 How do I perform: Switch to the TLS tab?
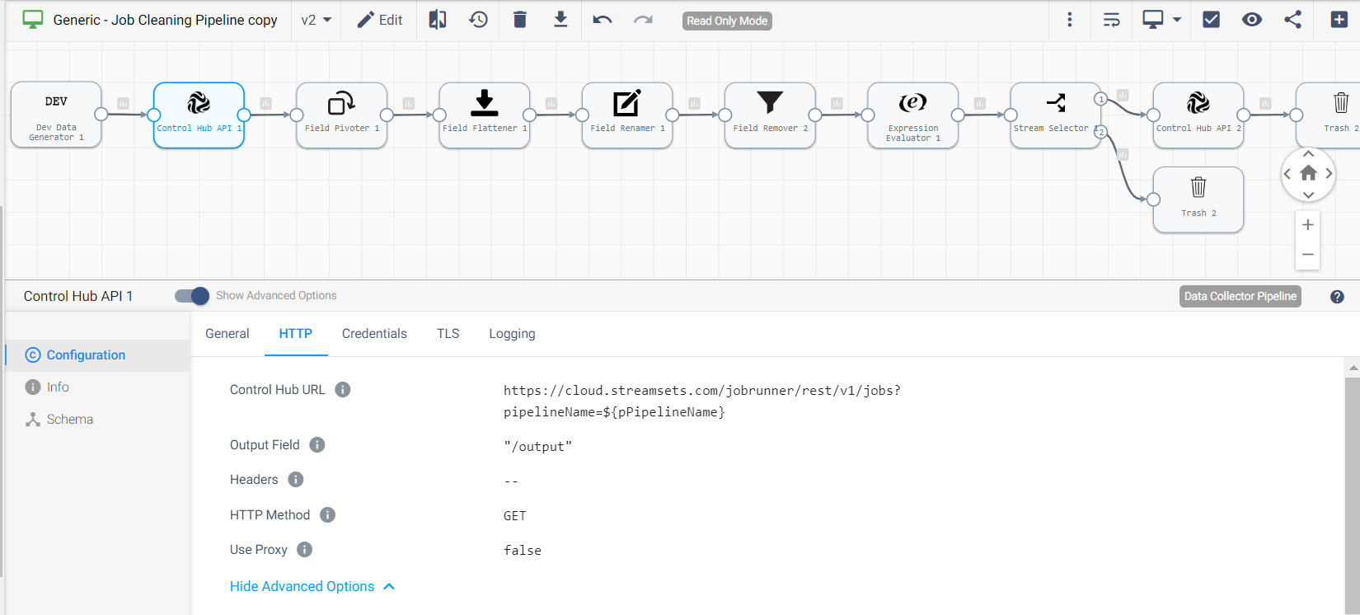pos(448,334)
